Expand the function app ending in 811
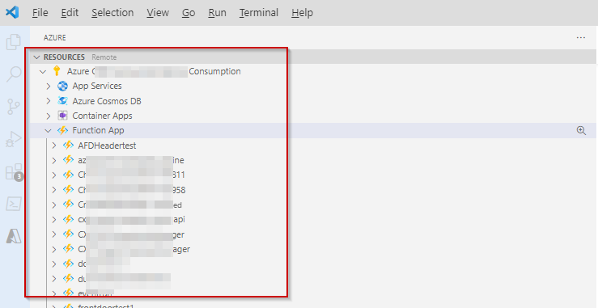Image resolution: width=598 pixels, height=308 pixels. (x=54, y=175)
